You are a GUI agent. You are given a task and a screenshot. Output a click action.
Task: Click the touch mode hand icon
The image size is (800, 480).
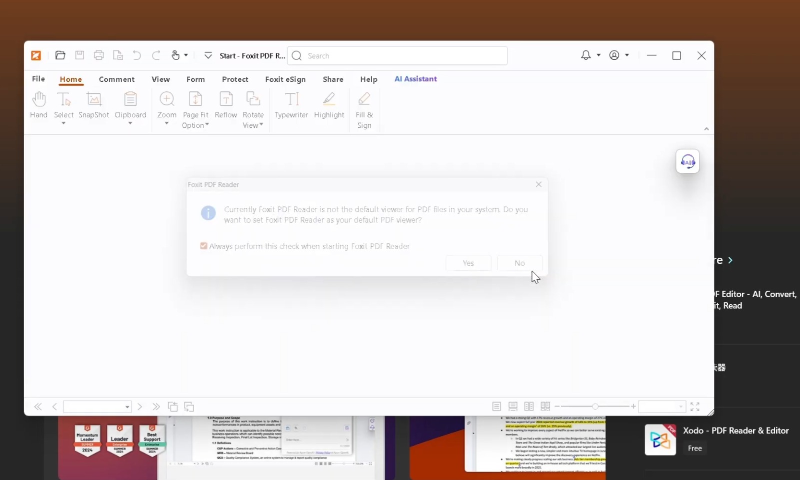coord(175,55)
